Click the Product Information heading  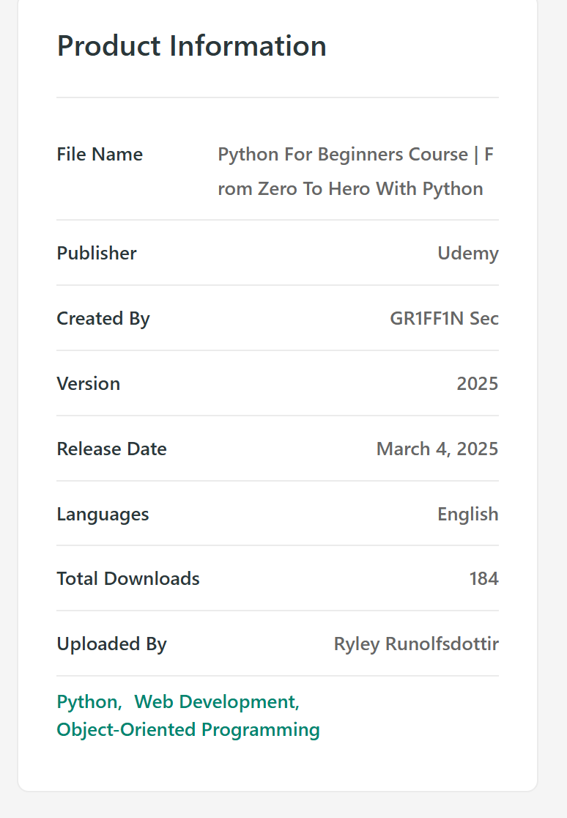pyautogui.click(x=191, y=46)
